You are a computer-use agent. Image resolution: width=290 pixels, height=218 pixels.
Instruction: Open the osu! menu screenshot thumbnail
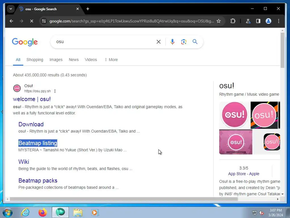236,142
